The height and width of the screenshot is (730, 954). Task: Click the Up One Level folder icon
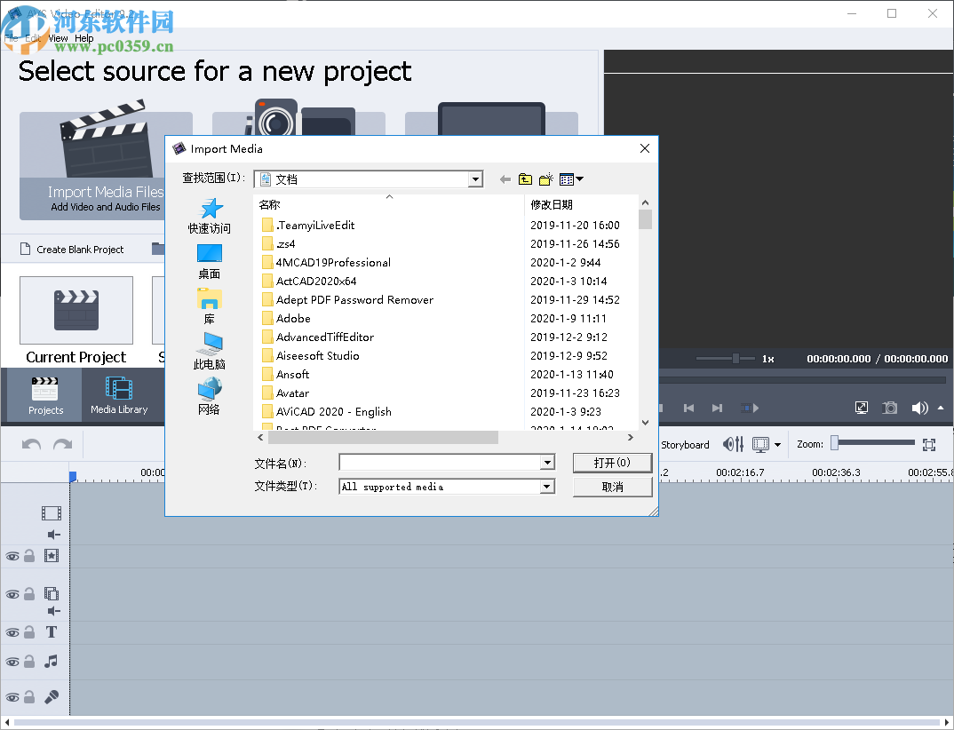[x=525, y=179]
